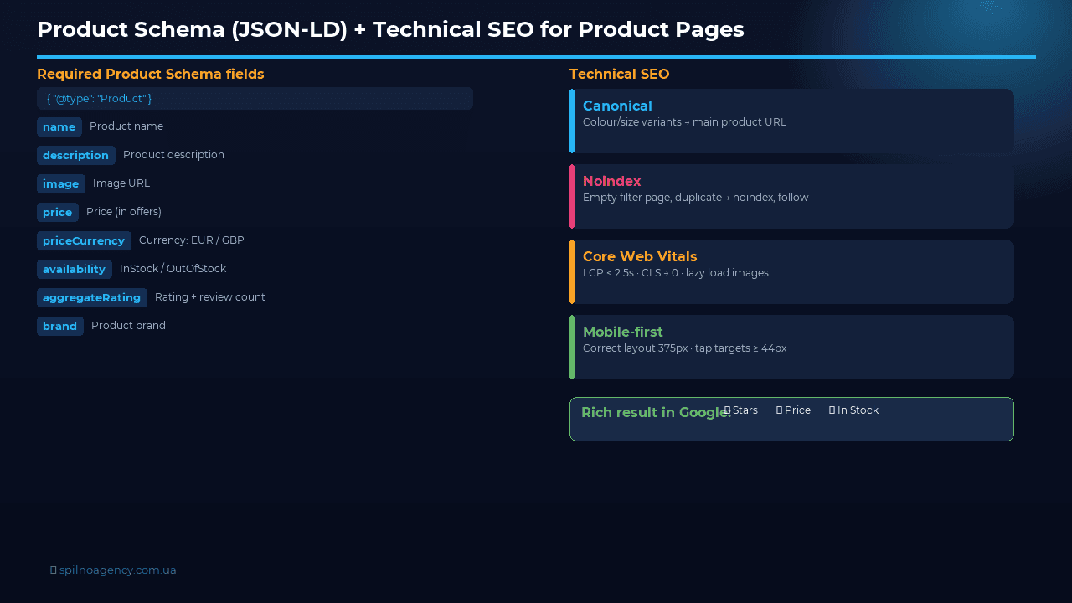1072x603 pixels.
Task: Click the "name" schema field tag
Action: click(59, 126)
